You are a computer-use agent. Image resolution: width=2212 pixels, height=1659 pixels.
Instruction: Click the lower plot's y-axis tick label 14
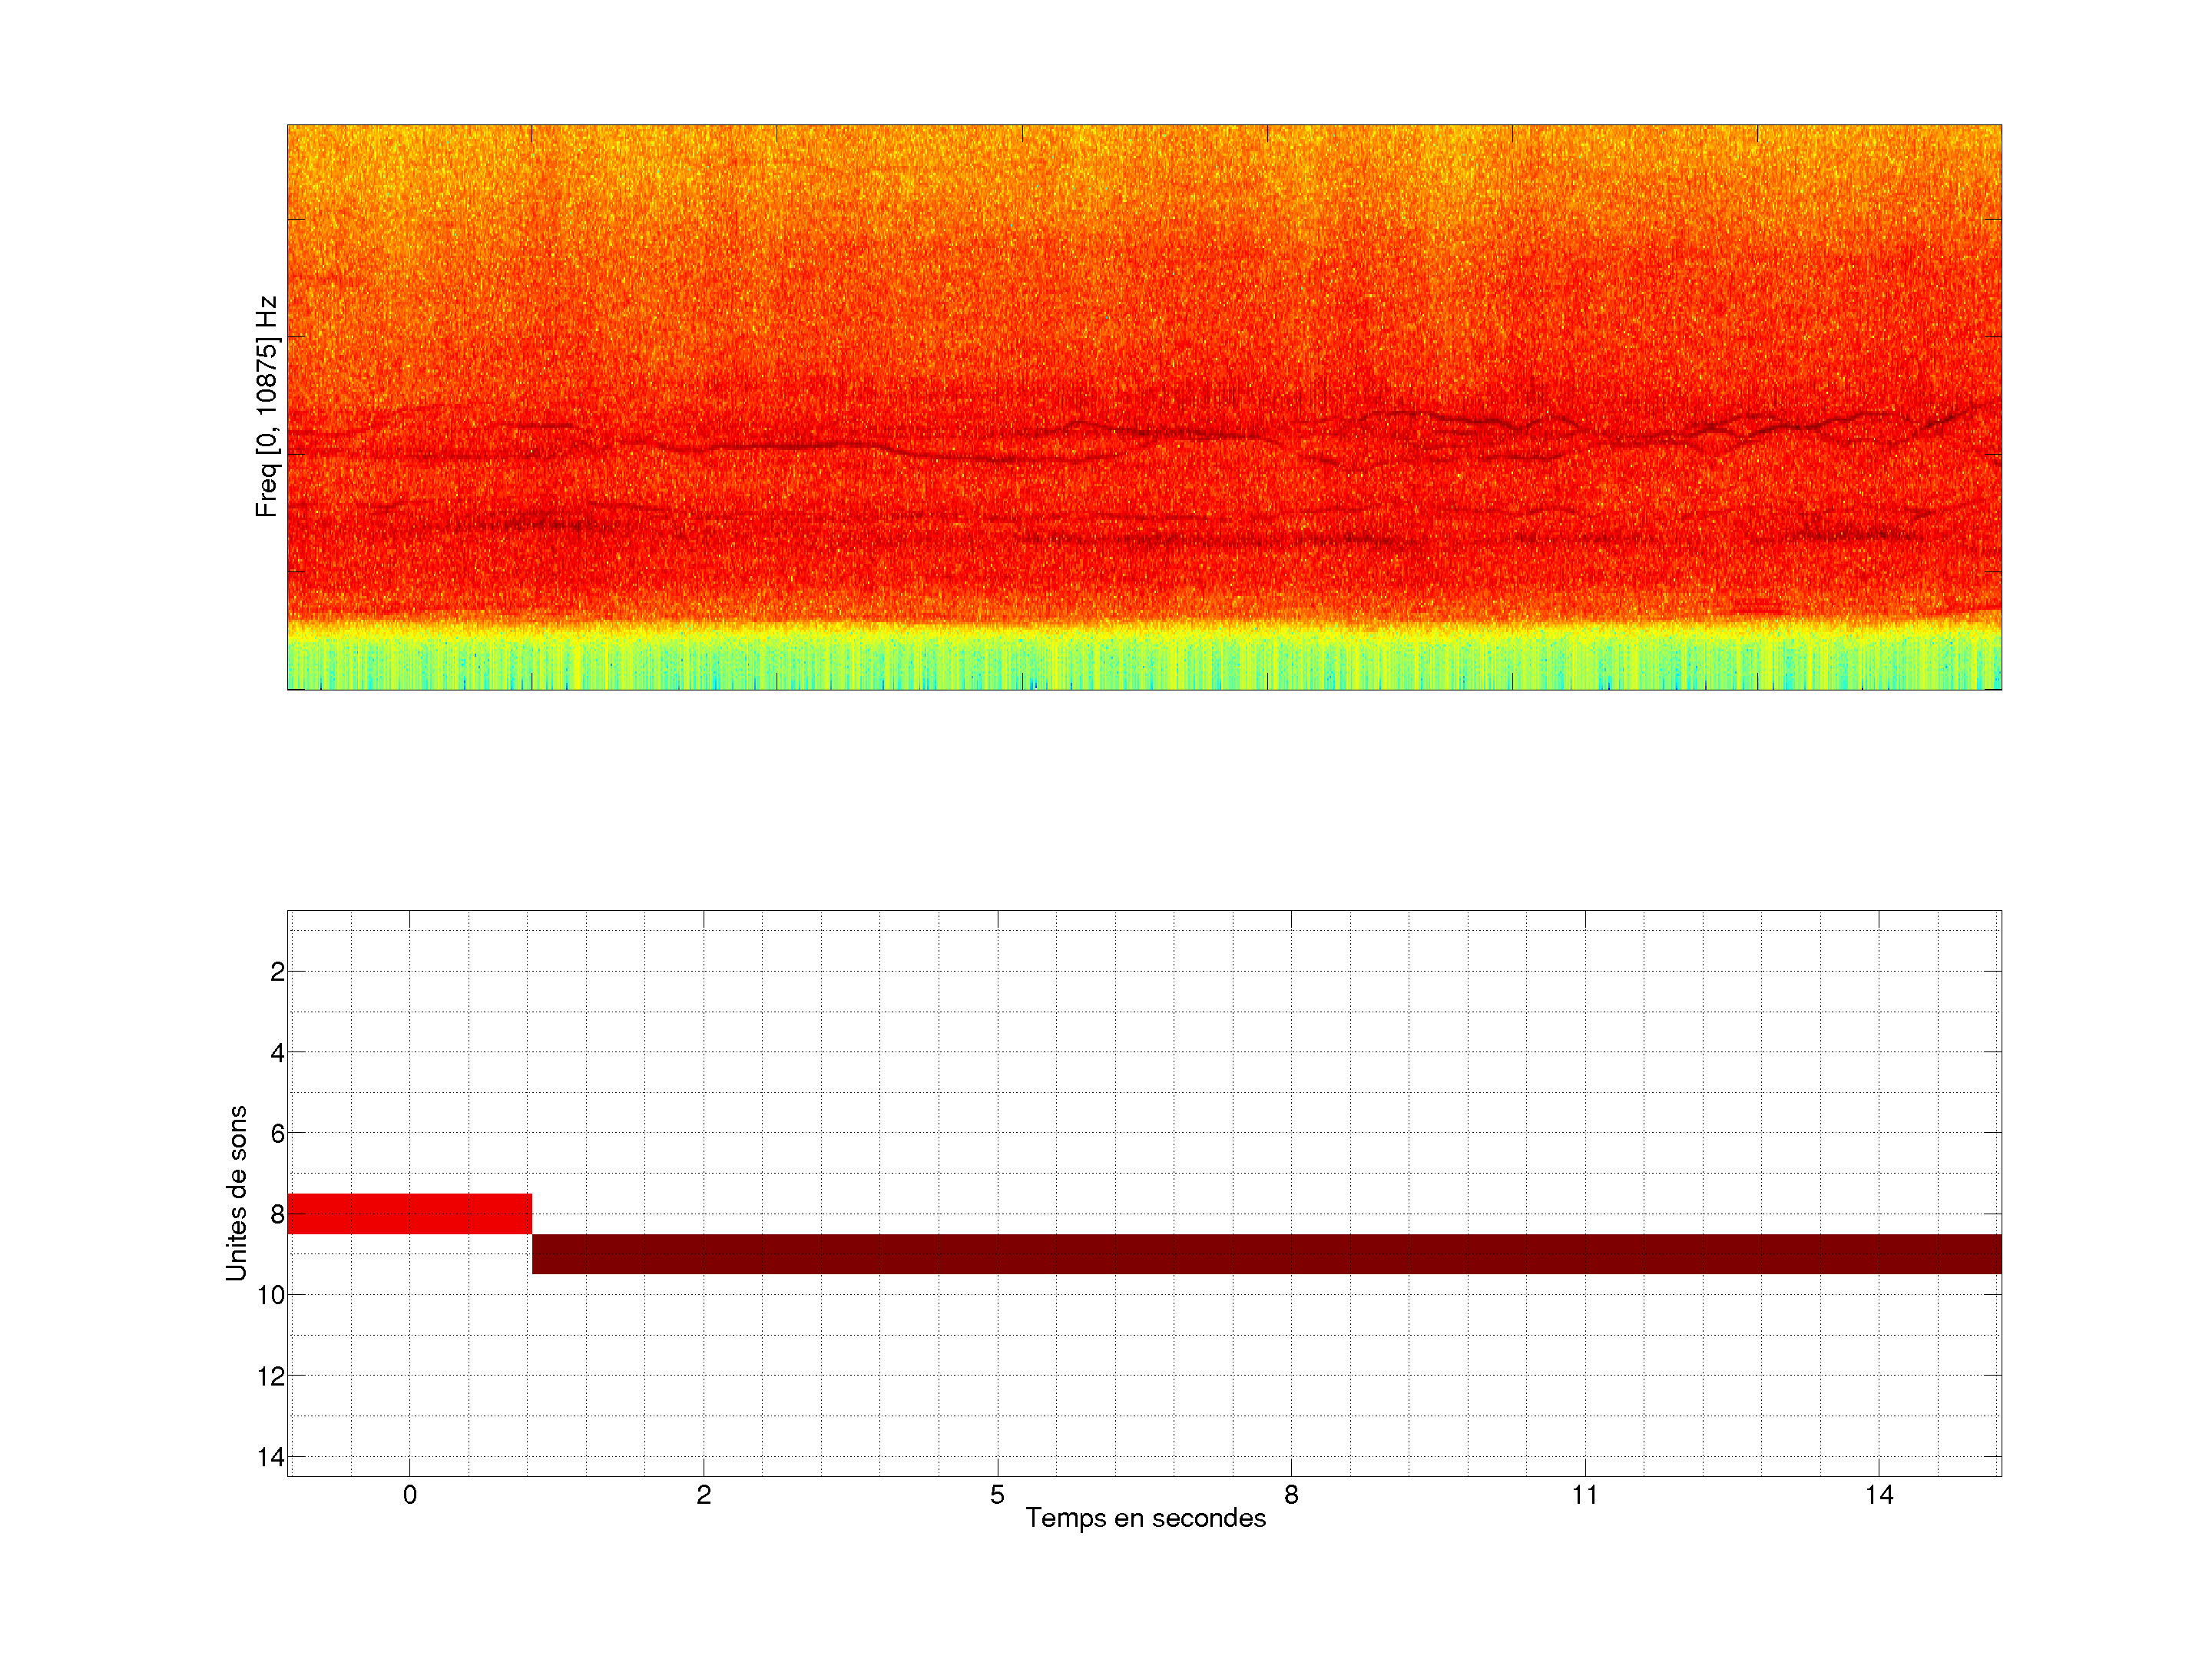tap(271, 1457)
